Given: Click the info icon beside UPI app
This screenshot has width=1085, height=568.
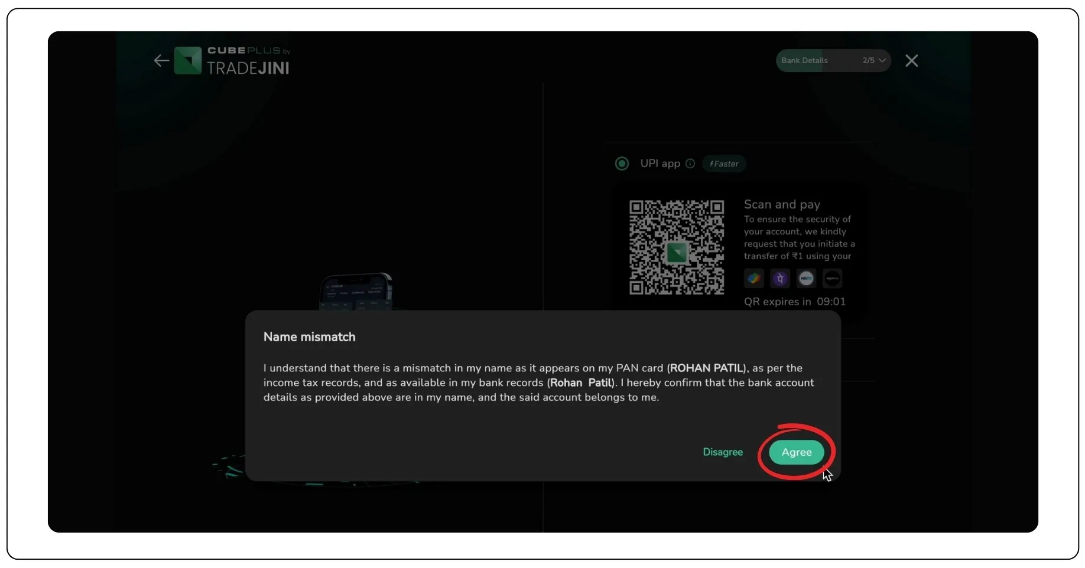Looking at the screenshot, I should (690, 164).
